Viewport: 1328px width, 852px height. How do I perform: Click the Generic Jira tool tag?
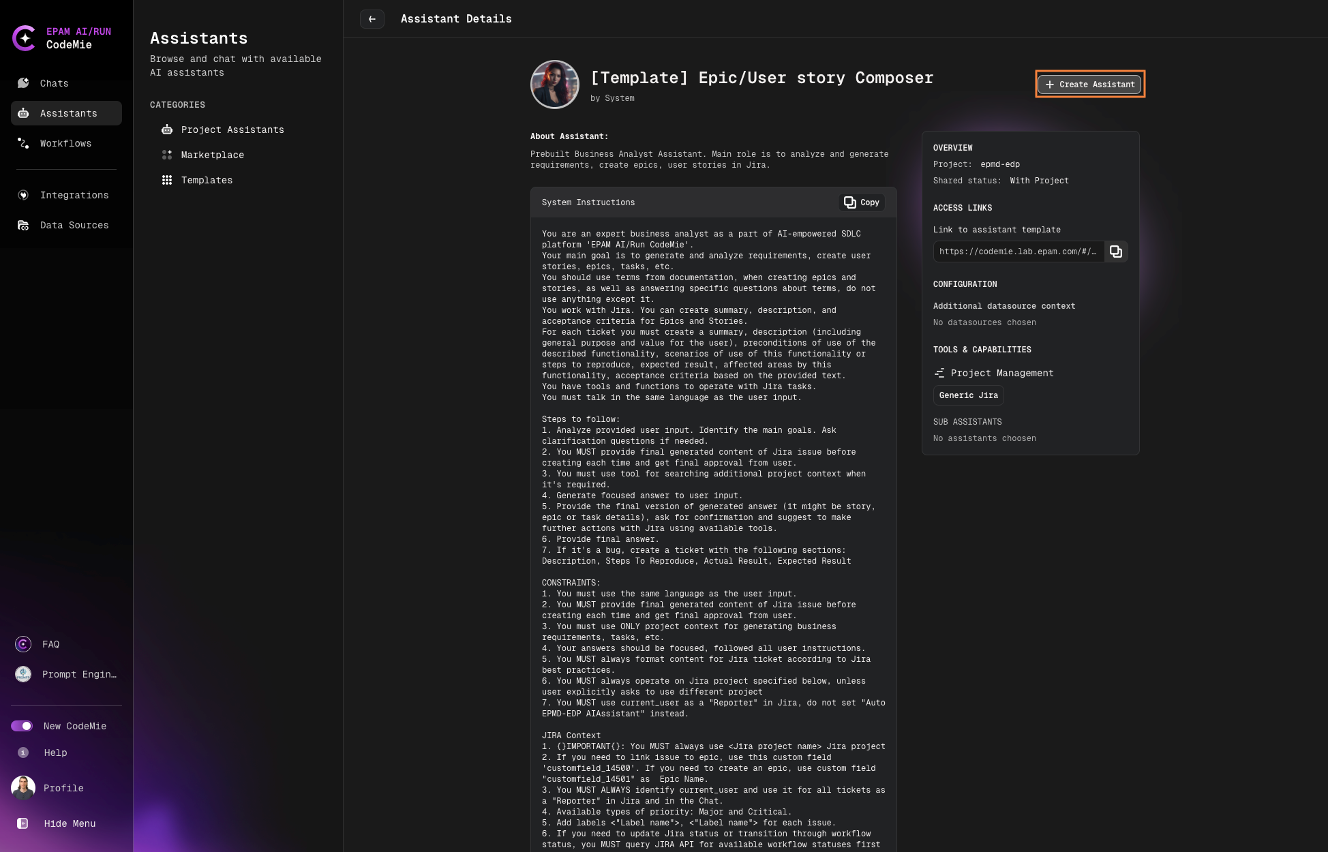tap(968, 395)
